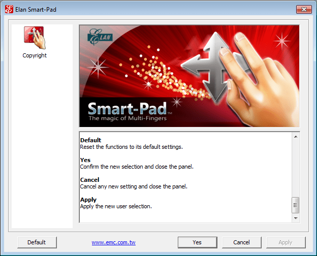This screenshot has width=317, height=256.
Task: Click the Elan logo in title bar
Action: [x=9, y=9]
